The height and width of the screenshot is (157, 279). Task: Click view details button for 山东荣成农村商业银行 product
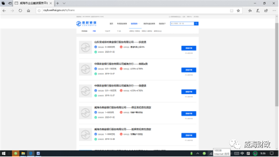[189, 48]
